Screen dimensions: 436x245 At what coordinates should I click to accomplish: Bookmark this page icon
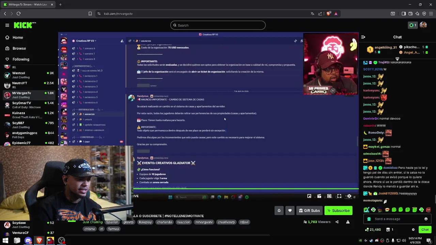point(90,14)
